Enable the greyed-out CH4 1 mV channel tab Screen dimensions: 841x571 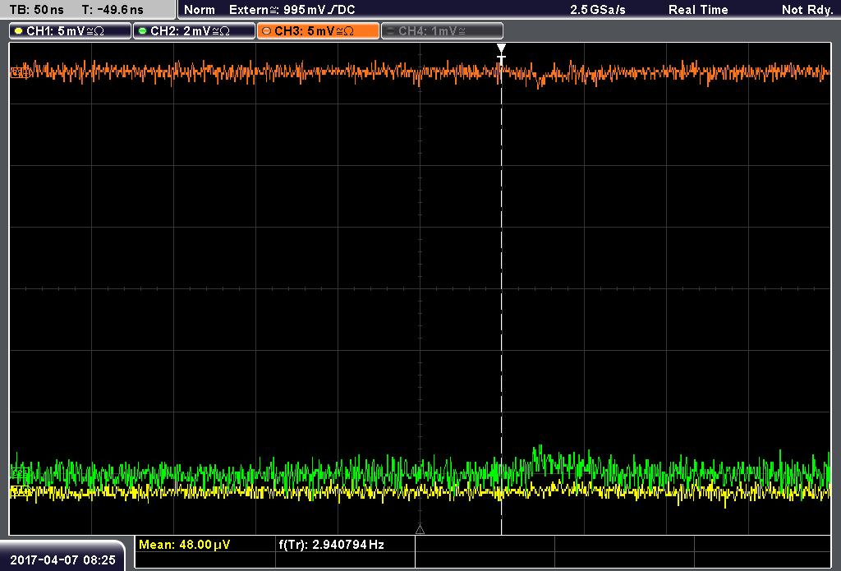point(442,31)
